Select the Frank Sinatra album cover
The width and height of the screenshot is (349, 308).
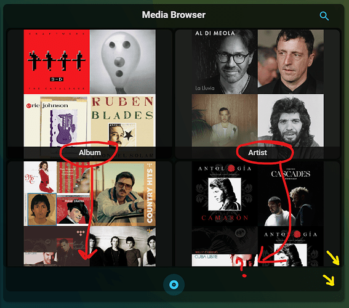click(x=73, y=209)
